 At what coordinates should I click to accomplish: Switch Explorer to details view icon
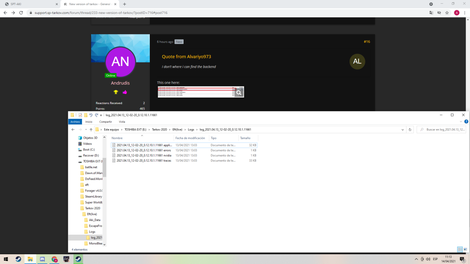(x=460, y=249)
